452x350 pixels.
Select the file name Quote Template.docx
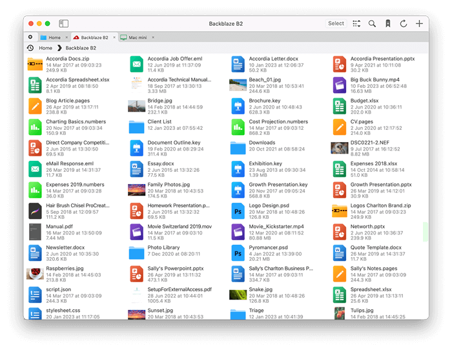point(376,247)
